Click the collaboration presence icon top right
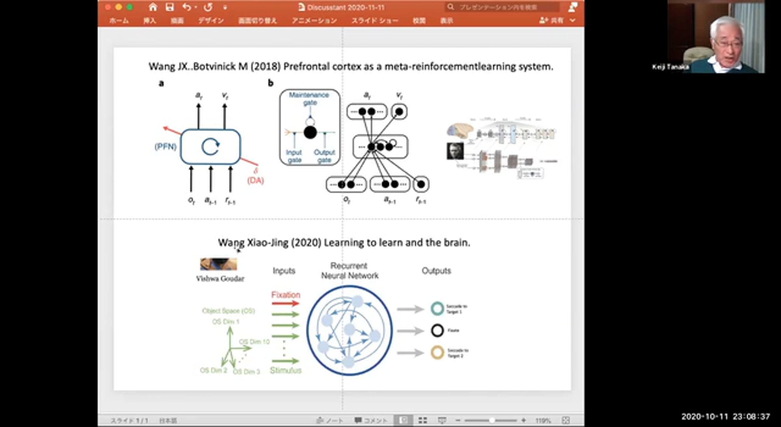781x427 pixels. pyautogui.click(x=572, y=7)
